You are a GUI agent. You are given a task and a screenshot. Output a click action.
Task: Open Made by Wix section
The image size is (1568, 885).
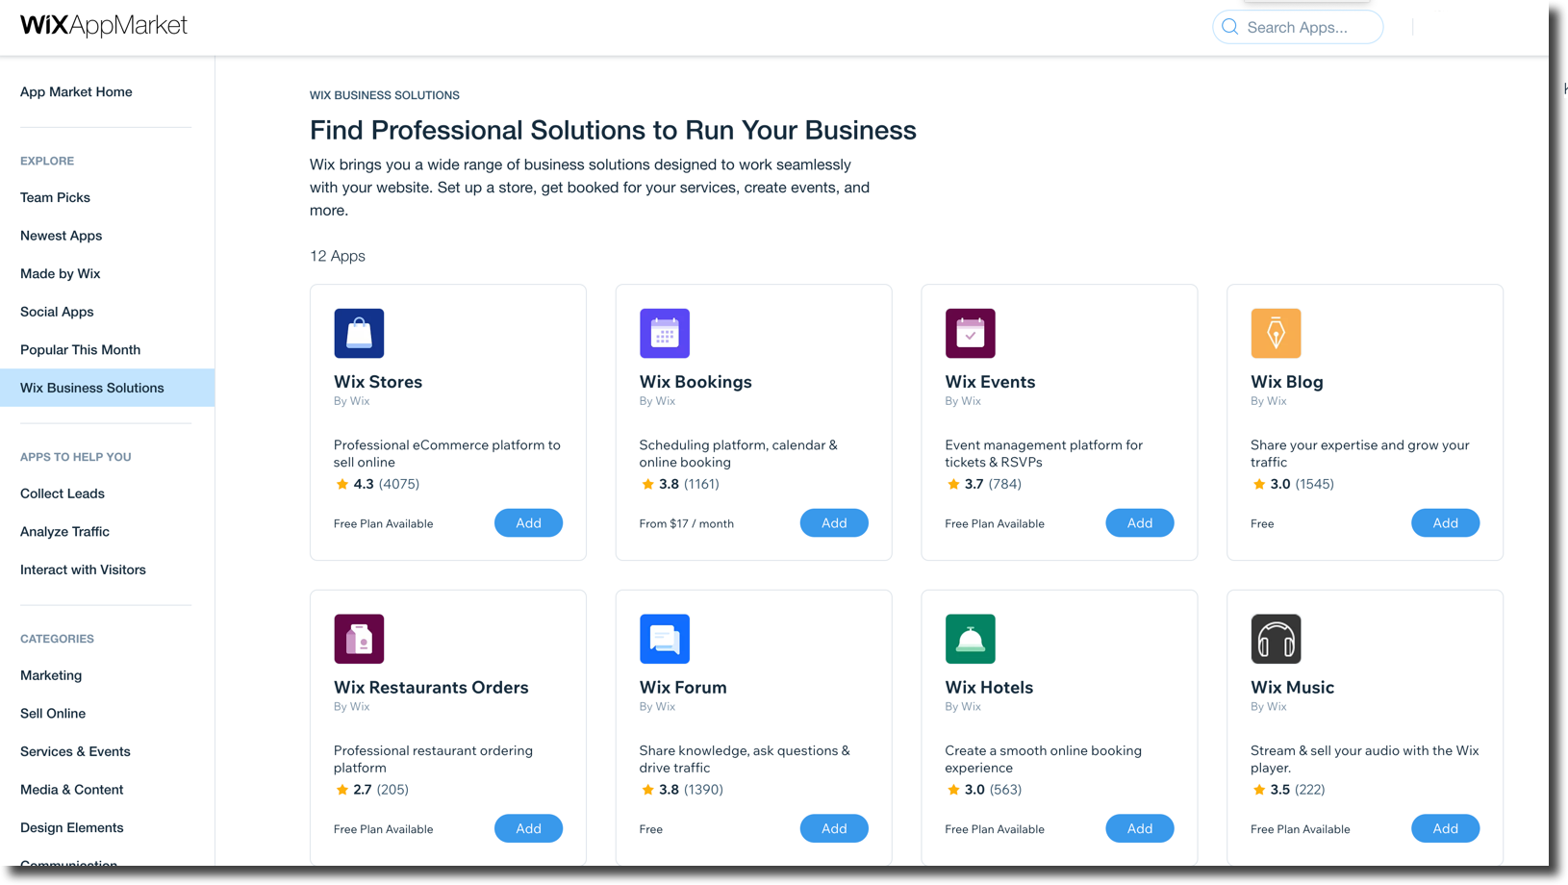point(60,274)
